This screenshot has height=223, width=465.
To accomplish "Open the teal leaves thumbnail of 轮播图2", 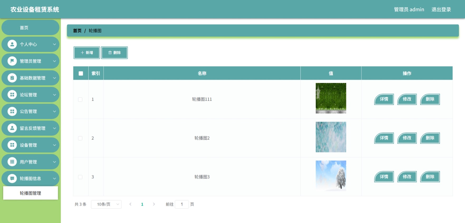I will click(x=331, y=137).
